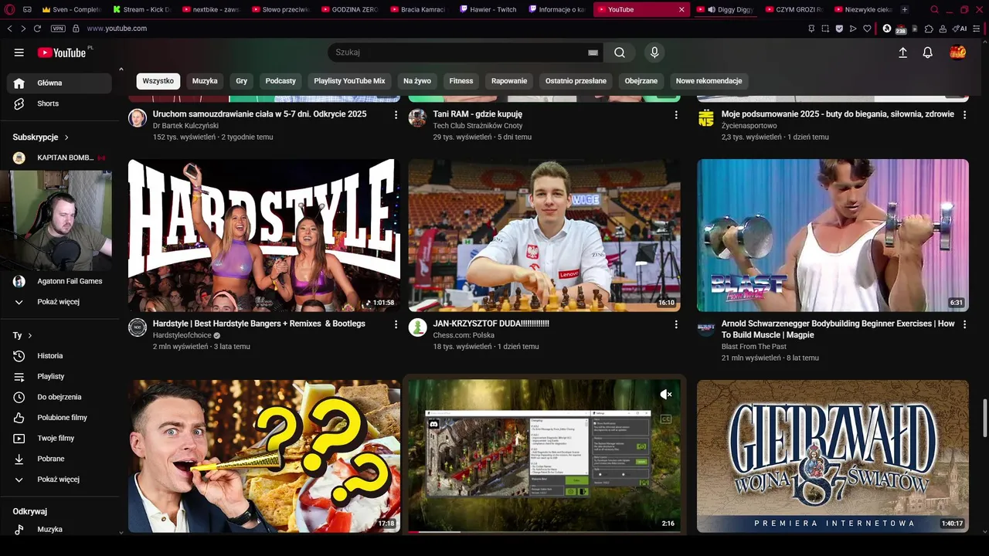The height and width of the screenshot is (556, 989).
Task: Open the Blast From The Past channel link
Action: (x=754, y=347)
